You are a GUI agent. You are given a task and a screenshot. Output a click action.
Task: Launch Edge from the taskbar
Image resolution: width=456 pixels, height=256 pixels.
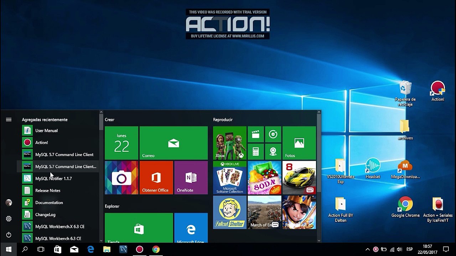pyautogui.click(x=90, y=249)
